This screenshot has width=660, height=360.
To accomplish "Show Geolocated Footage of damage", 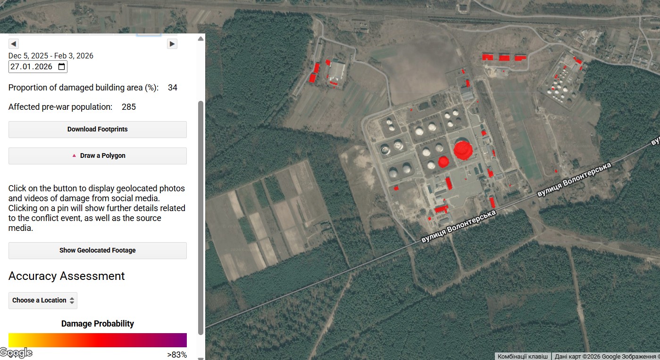I will click(x=98, y=251).
